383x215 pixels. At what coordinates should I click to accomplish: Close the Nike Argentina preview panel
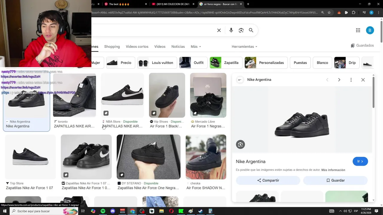363,80
